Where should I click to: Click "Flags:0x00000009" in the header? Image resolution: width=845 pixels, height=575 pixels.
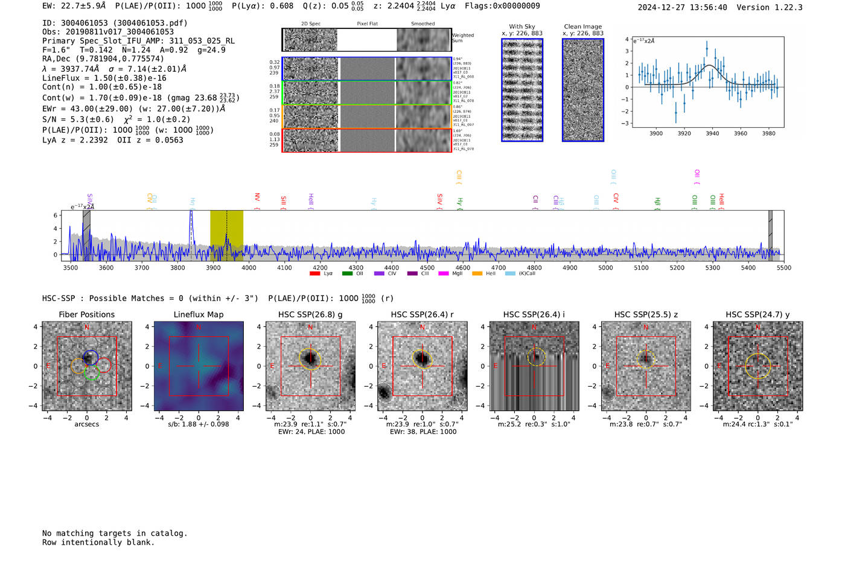click(502, 6)
